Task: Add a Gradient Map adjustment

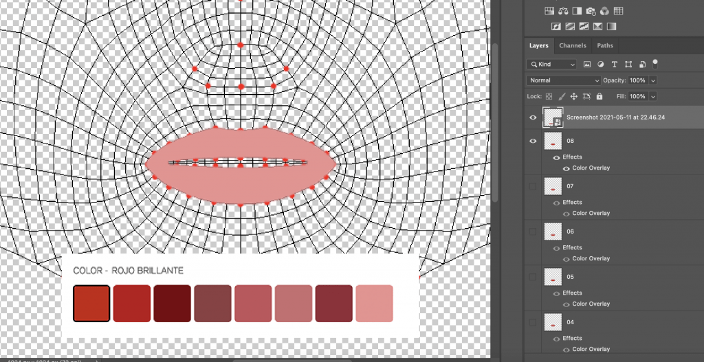Action: point(611,27)
